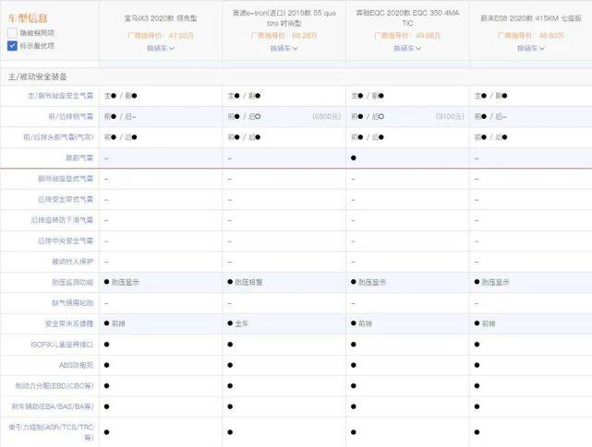Open 换辆车 dropdown under 奥迪e-tron
This screenshot has width=592, height=447.
pyautogui.click(x=284, y=48)
